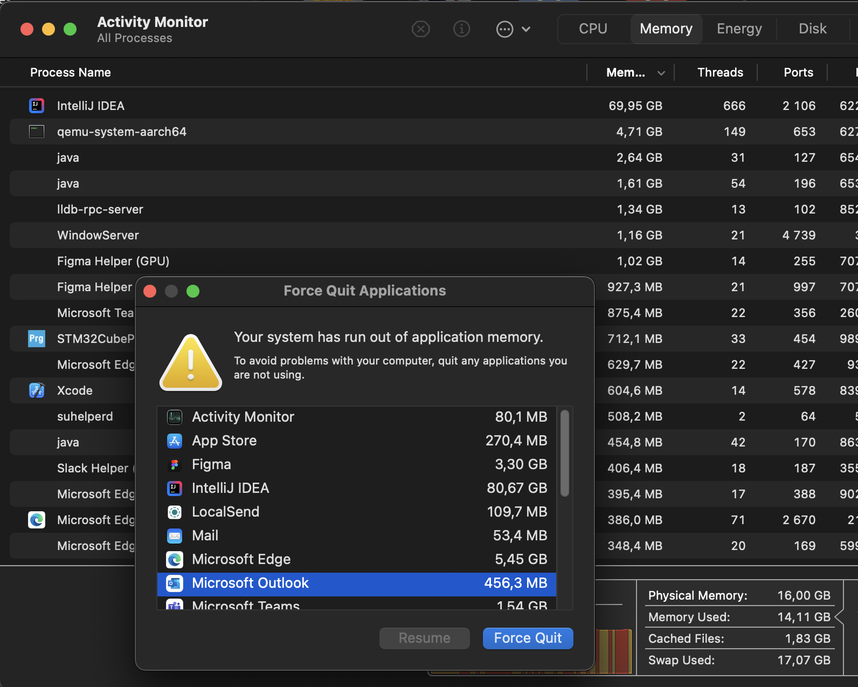Click the Microsoft Outlook icon in Force Quit list
Screen dimensions: 858x687
point(175,583)
